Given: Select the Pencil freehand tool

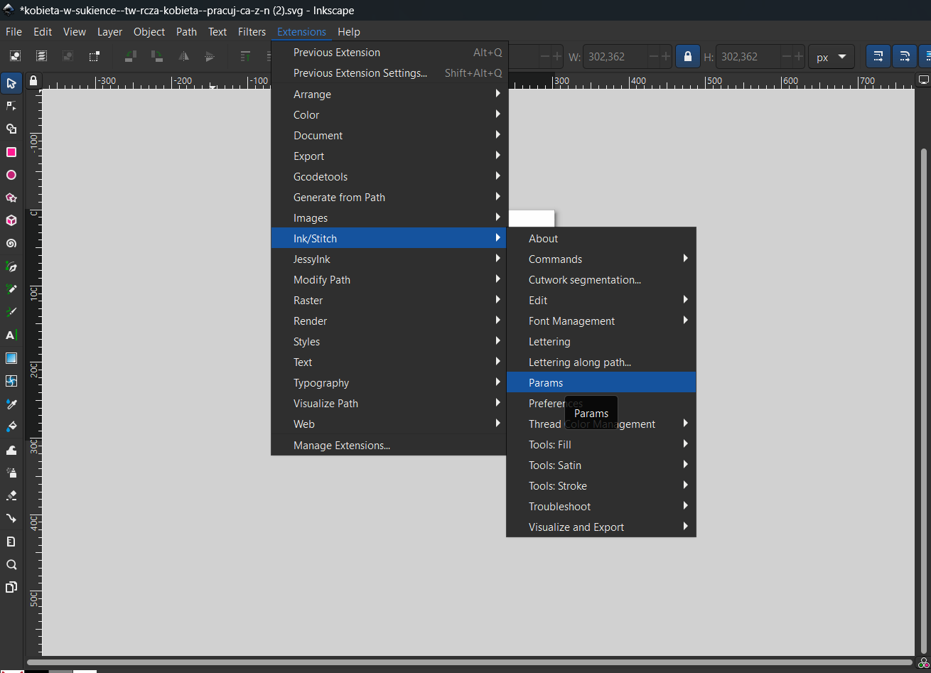Looking at the screenshot, I should [x=11, y=289].
